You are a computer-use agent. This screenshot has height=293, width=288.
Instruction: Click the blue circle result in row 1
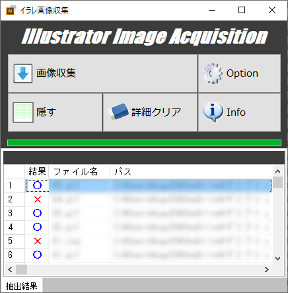click(x=37, y=185)
